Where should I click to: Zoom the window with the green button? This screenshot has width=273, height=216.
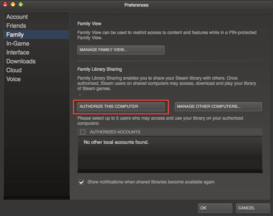[x=20, y=4]
